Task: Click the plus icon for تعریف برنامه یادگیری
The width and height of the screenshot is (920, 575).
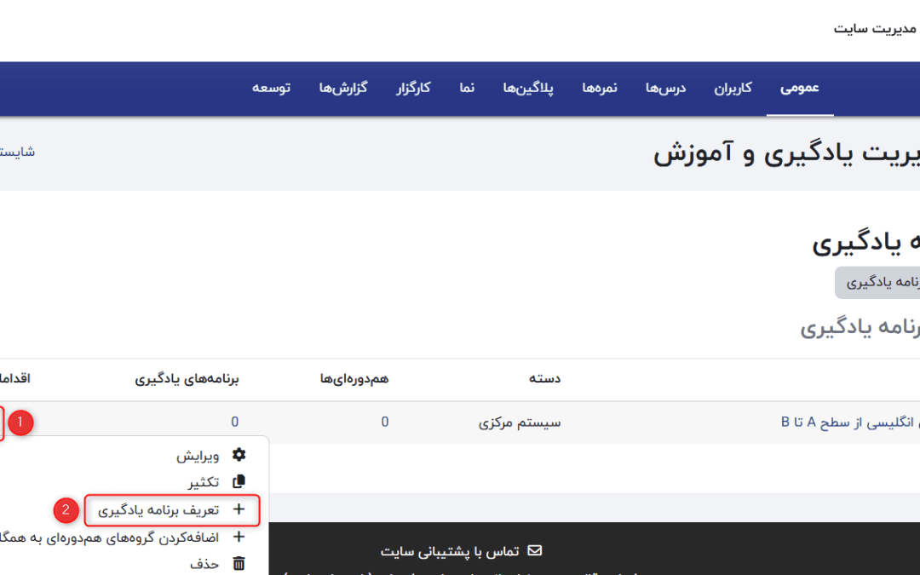Action: (x=239, y=509)
